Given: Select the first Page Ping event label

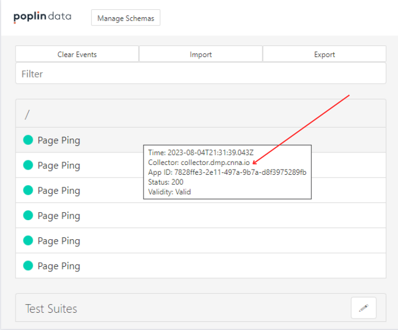Looking at the screenshot, I should pyautogui.click(x=59, y=140).
